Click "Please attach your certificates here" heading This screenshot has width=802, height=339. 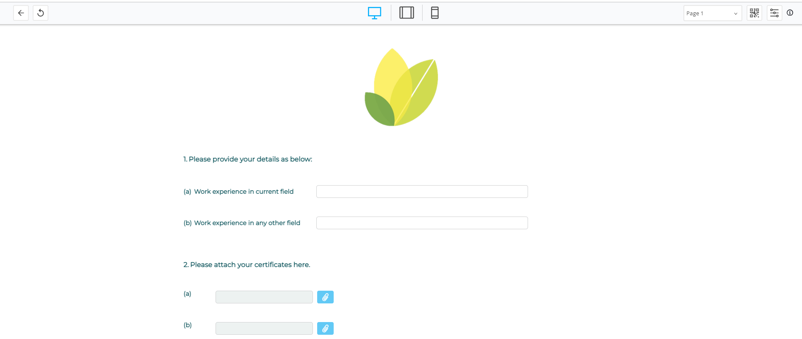[247, 265]
